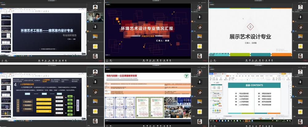Click the 课程实践教学 contents entry
The height and width of the screenshot is (127, 308).
pyautogui.click(x=268, y=93)
